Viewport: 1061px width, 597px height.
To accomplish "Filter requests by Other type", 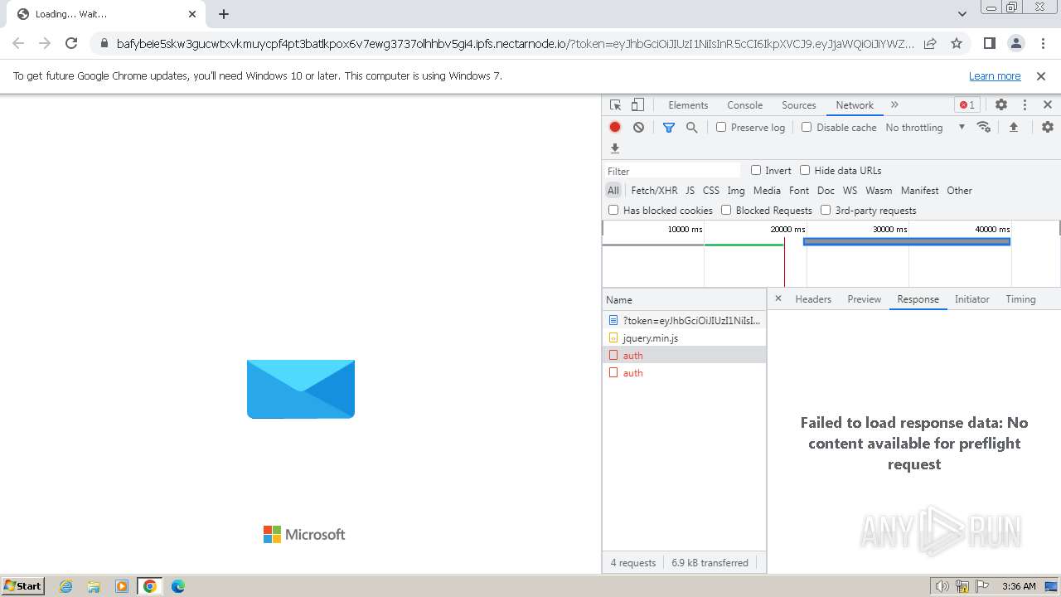I will tap(959, 191).
